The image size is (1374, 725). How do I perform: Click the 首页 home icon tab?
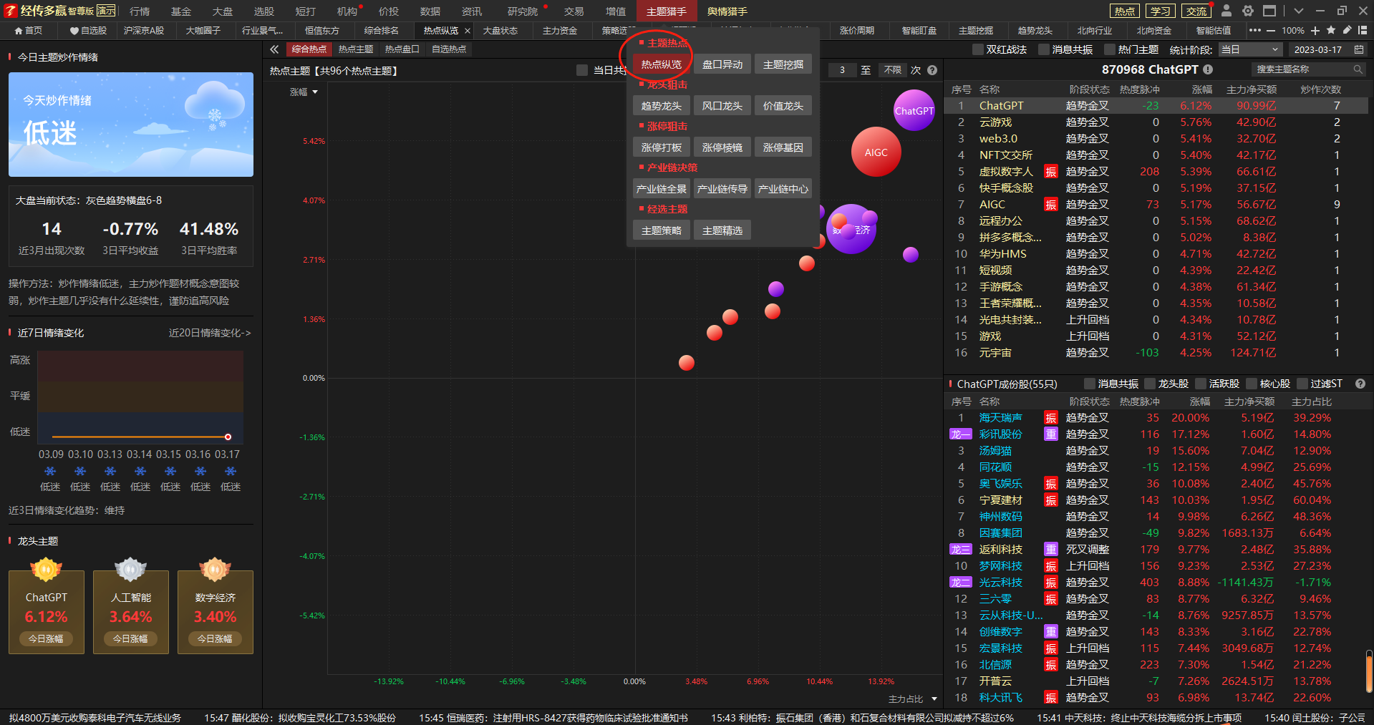[29, 30]
